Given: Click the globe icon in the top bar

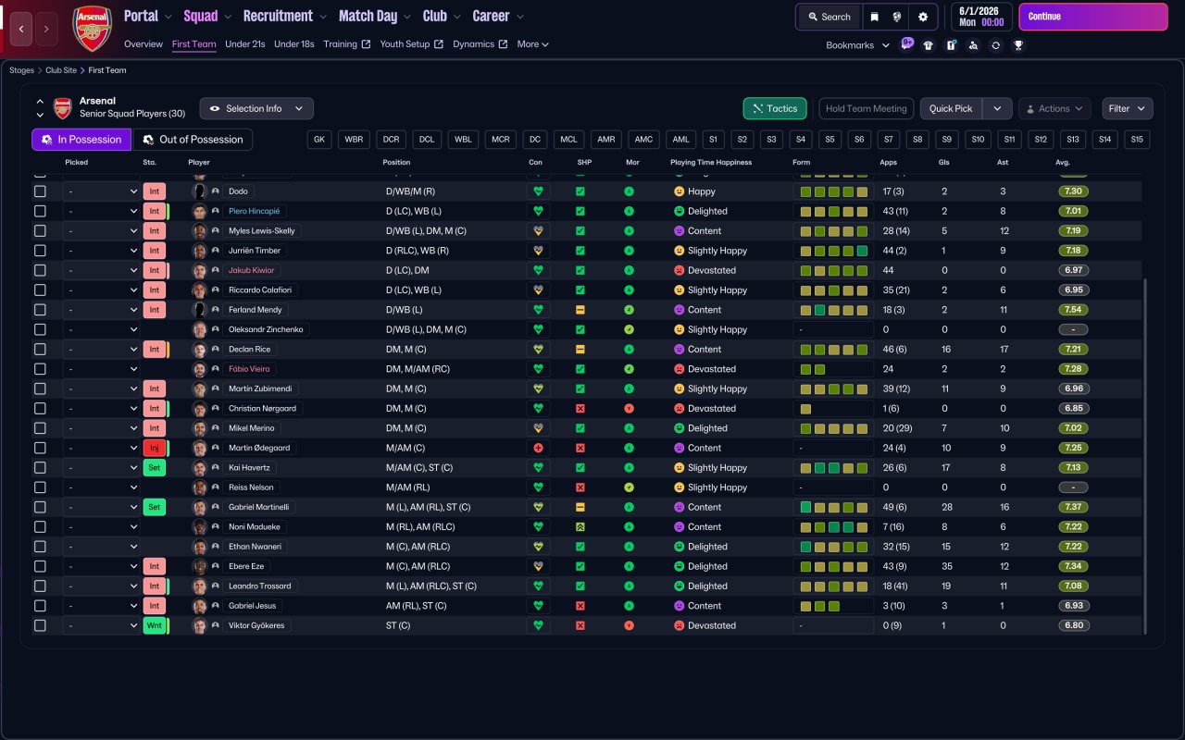Looking at the screenshot, I should tap(898, 17).
